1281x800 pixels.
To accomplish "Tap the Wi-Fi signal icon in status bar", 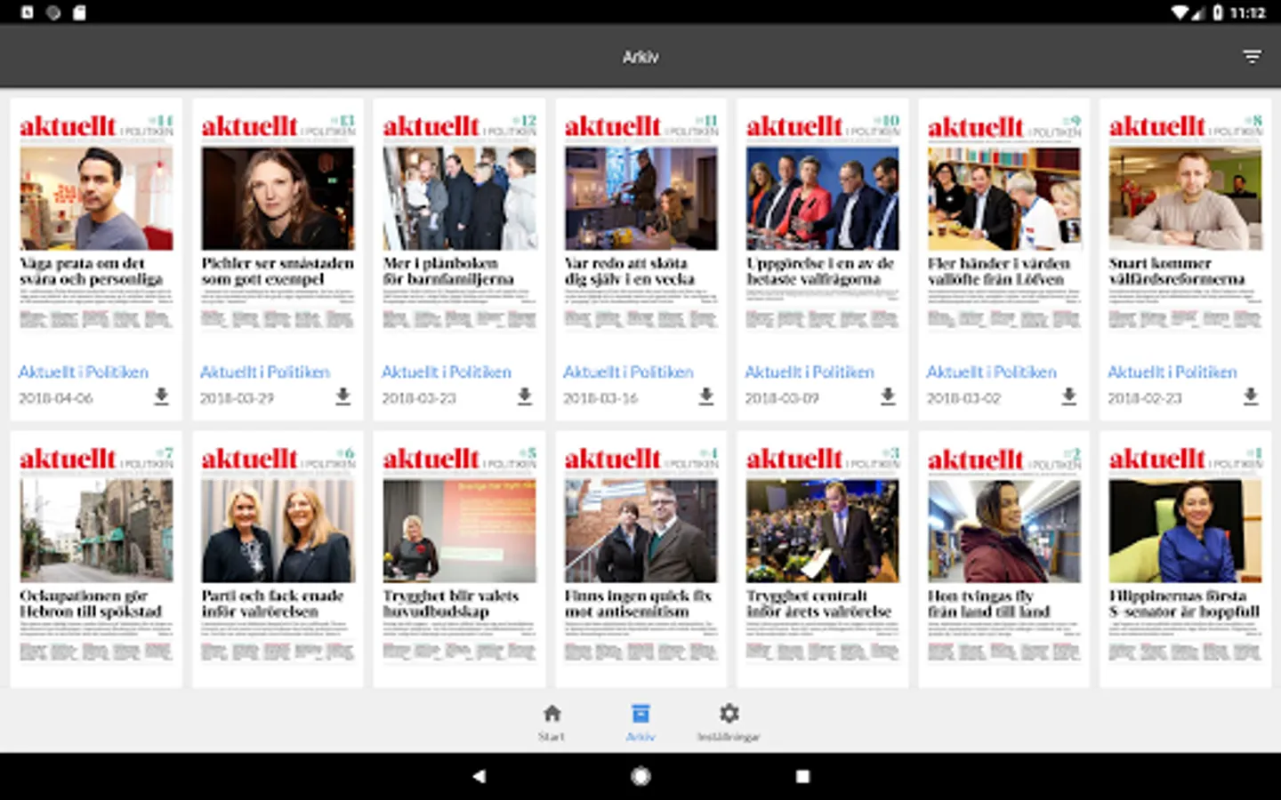I will [x=1180, y=12].
